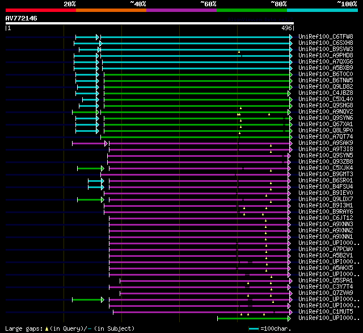This screenshot has width=363, height=333.
Task: Pick the UniRef100_Q9LD82 hit label
Action: point(326,87)
